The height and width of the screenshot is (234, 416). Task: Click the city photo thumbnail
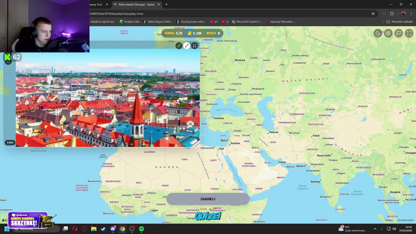[x=108, y=98]
